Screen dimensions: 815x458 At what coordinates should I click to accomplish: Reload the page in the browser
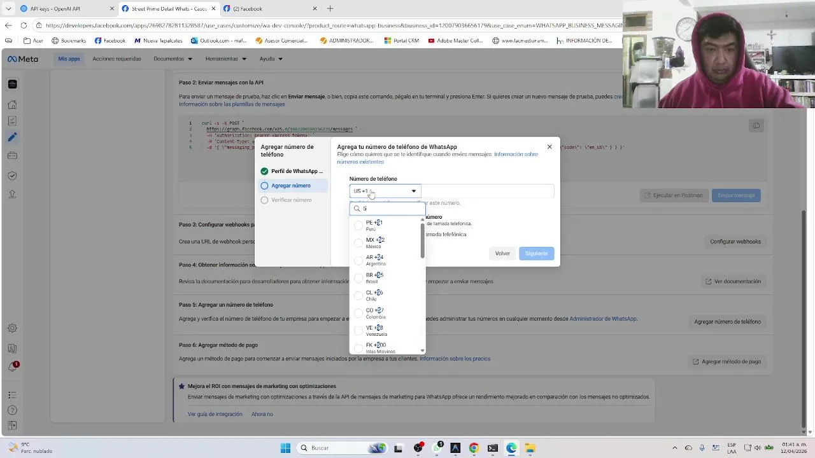pos(24,25)
